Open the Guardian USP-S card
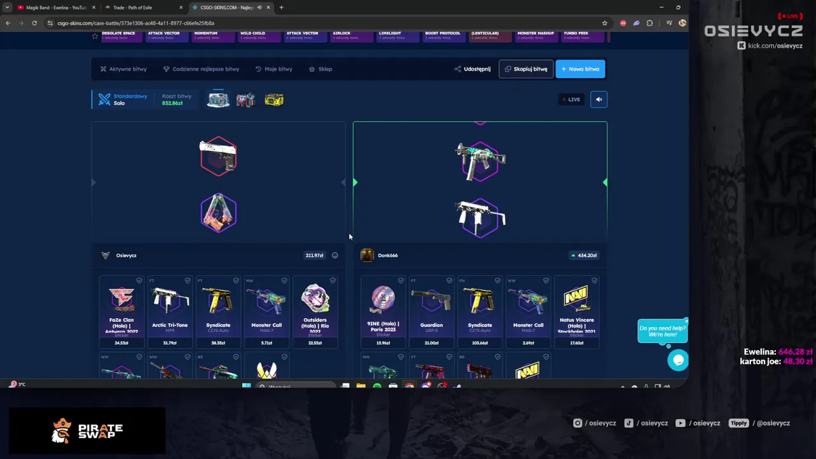 click(432, 312)
